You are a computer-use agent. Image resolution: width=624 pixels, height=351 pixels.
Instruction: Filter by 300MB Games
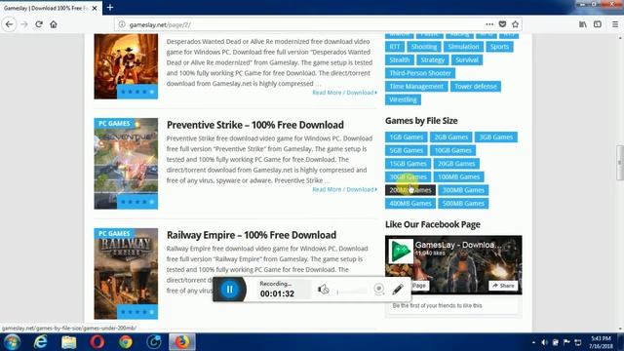pyautogui.click(x=463, y=190)
